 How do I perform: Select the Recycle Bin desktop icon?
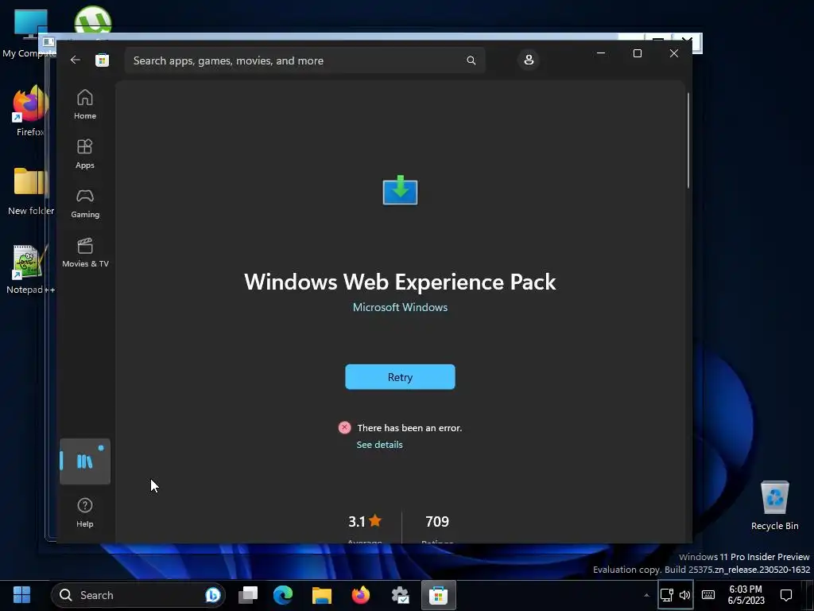774,506
